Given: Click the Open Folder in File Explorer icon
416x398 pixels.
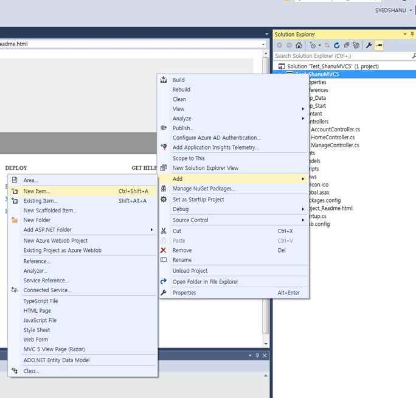Looking at the screenshot, I should pyautogui.click(x=164, y=281).
